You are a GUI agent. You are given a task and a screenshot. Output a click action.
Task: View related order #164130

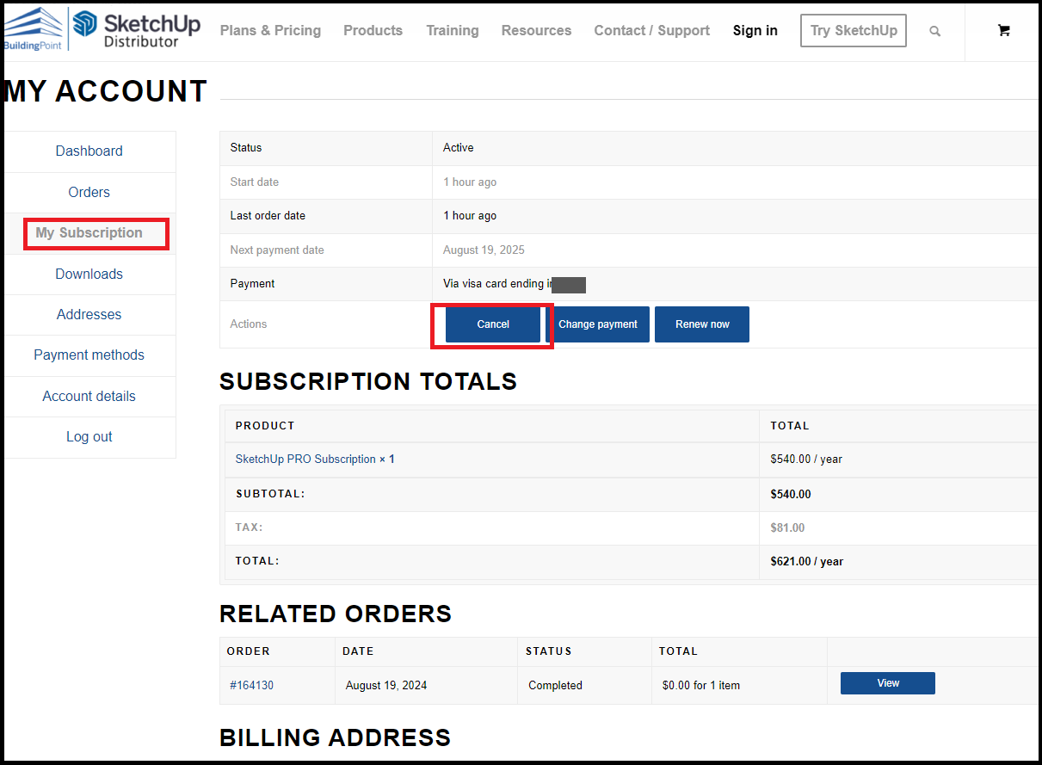pos(887,683)
